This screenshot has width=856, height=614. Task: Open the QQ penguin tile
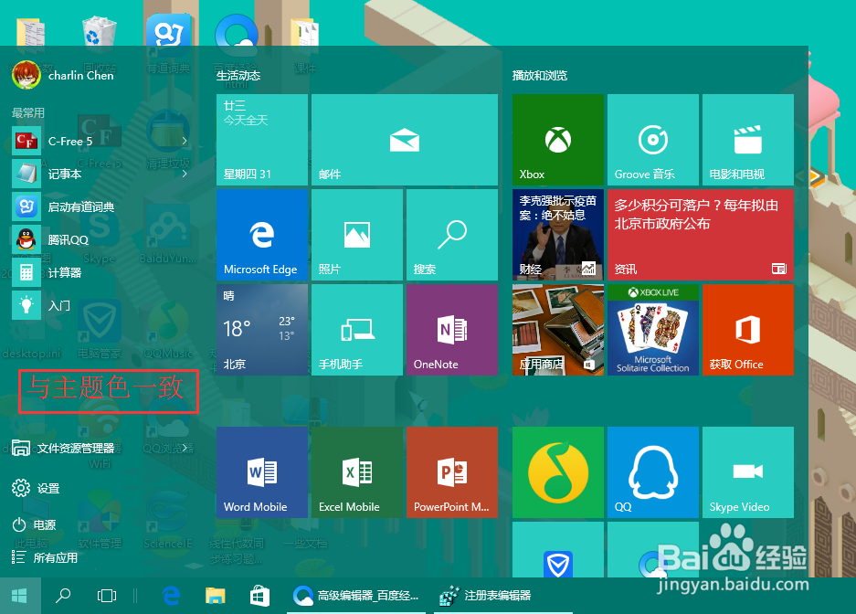pos(653,472)
